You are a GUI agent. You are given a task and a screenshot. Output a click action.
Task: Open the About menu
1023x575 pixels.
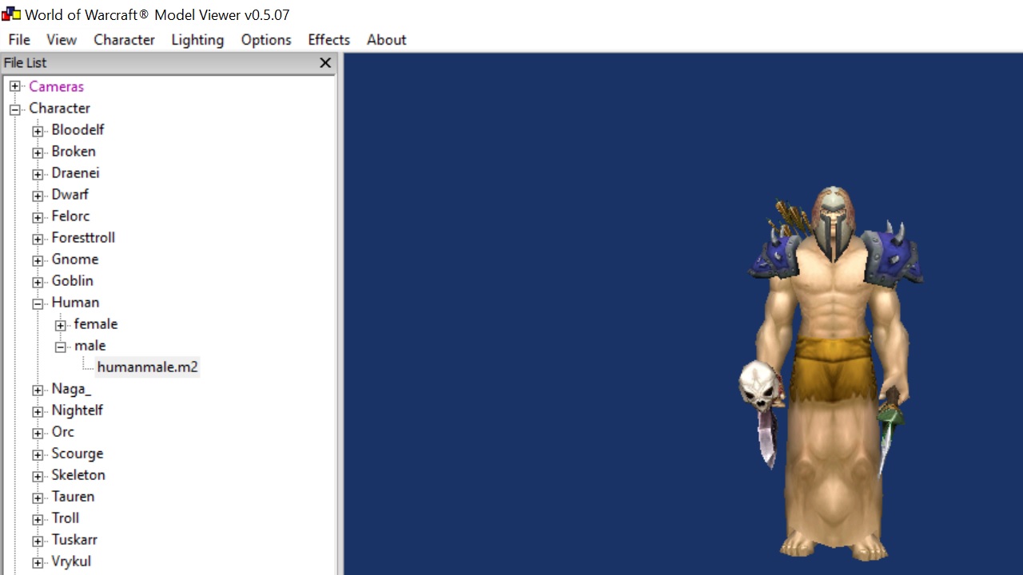click(x=386, y=39)
